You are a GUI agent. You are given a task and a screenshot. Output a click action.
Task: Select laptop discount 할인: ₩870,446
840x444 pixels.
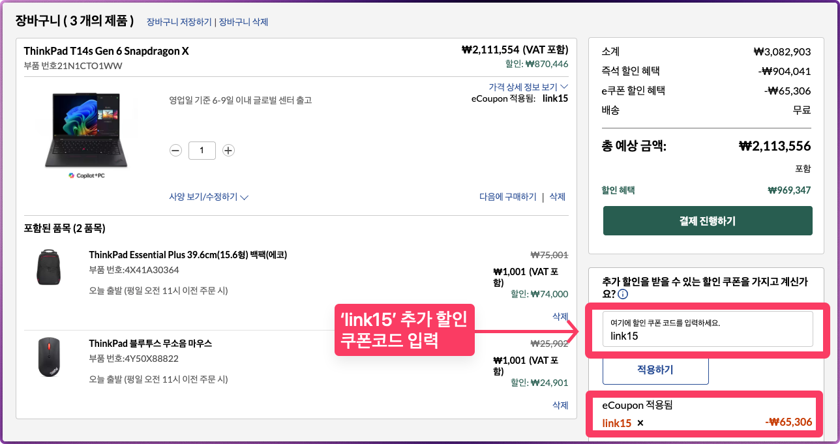click(x=537, y=64)
